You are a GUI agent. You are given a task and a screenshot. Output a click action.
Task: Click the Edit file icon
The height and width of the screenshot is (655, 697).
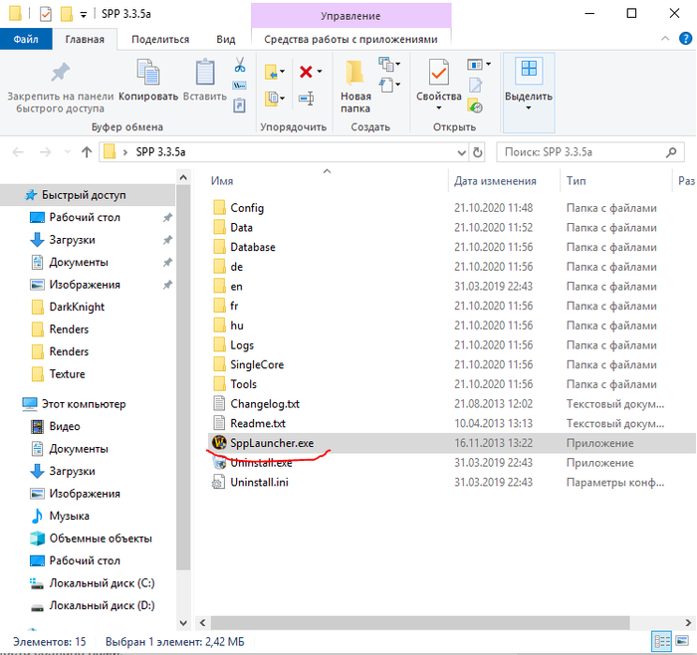click(x=475, y=85)
